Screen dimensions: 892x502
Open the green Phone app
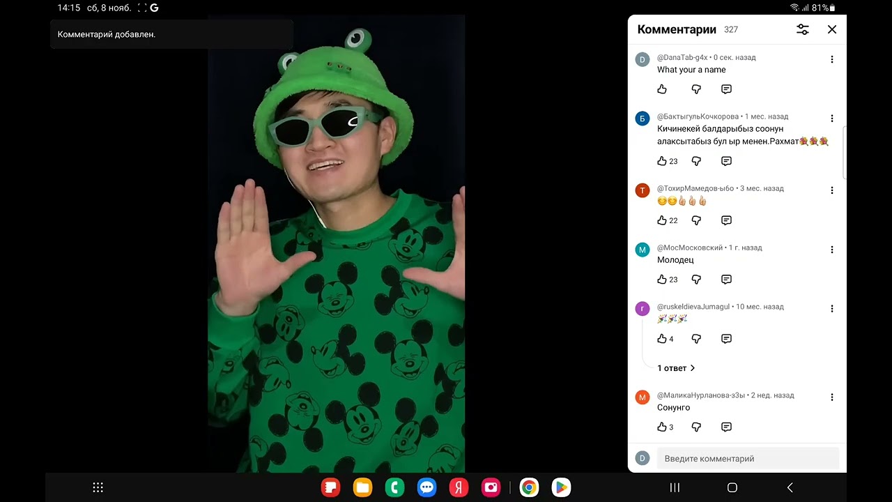(394, 488)
